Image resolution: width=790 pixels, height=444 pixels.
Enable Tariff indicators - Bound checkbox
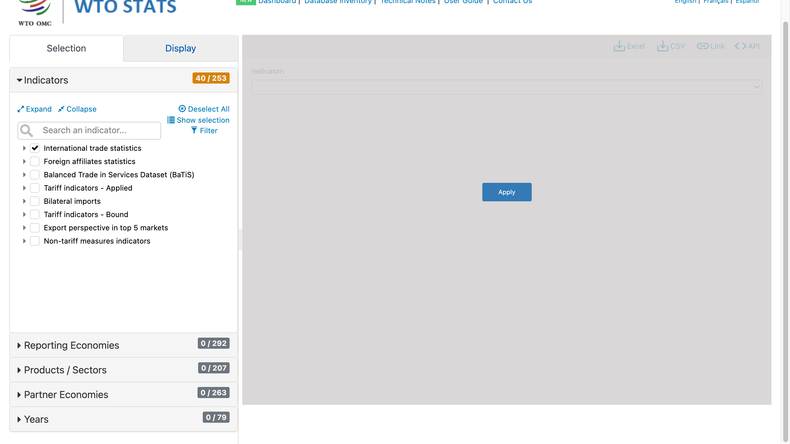click(35, 215)
